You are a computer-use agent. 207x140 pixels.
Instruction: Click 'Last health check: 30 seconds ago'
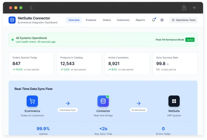point(36,42)
